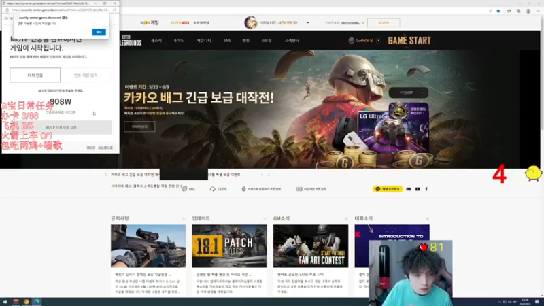Open the 공지사항 rifle thumbnail

148,246
